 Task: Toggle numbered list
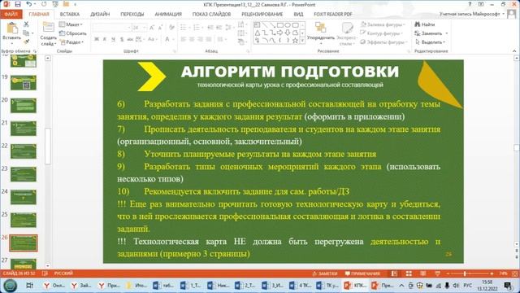tap(197, 28)
